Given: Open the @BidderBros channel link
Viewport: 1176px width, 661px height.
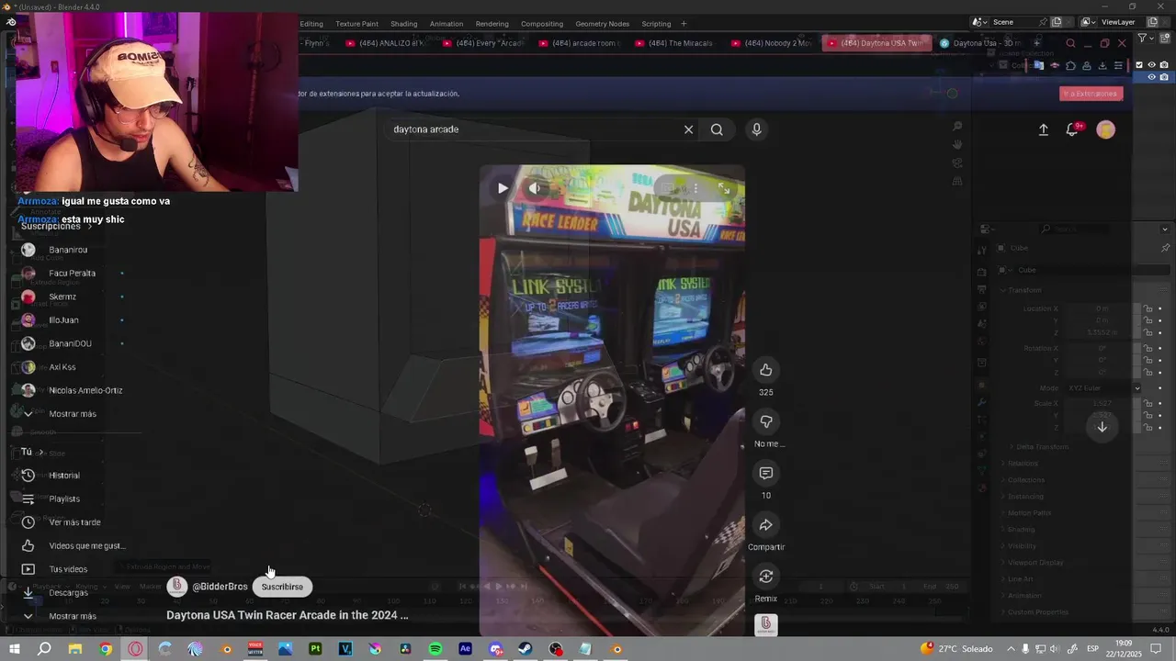Looking at the screenshot, I should [x=220, y=587].
